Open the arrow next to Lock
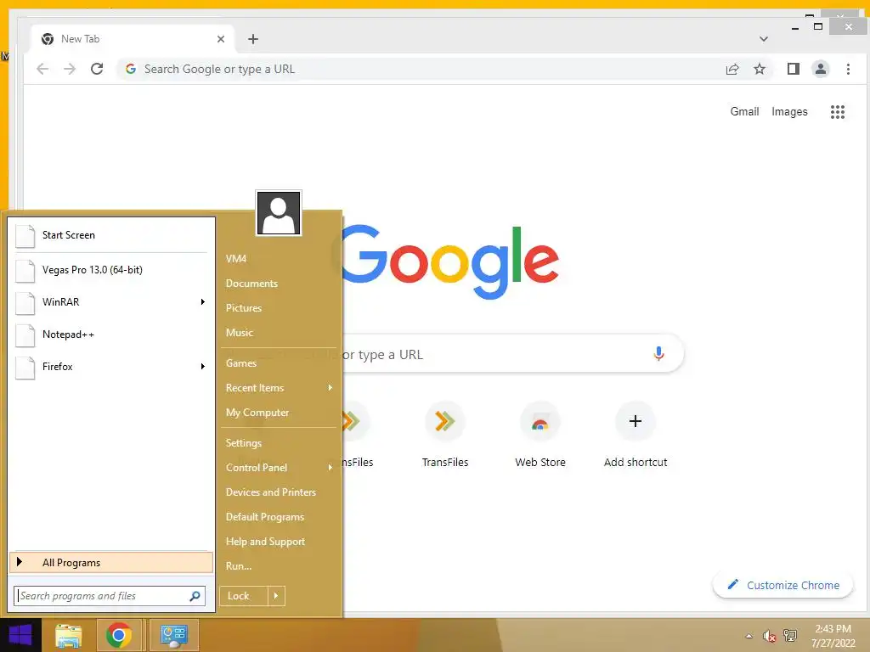The image size is (870, 652). coord(276,596)
